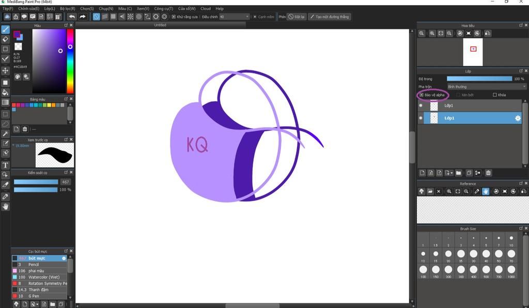Select the Lasso tool
The width and height of the screenshot is (529, 308).
point(5,124)
